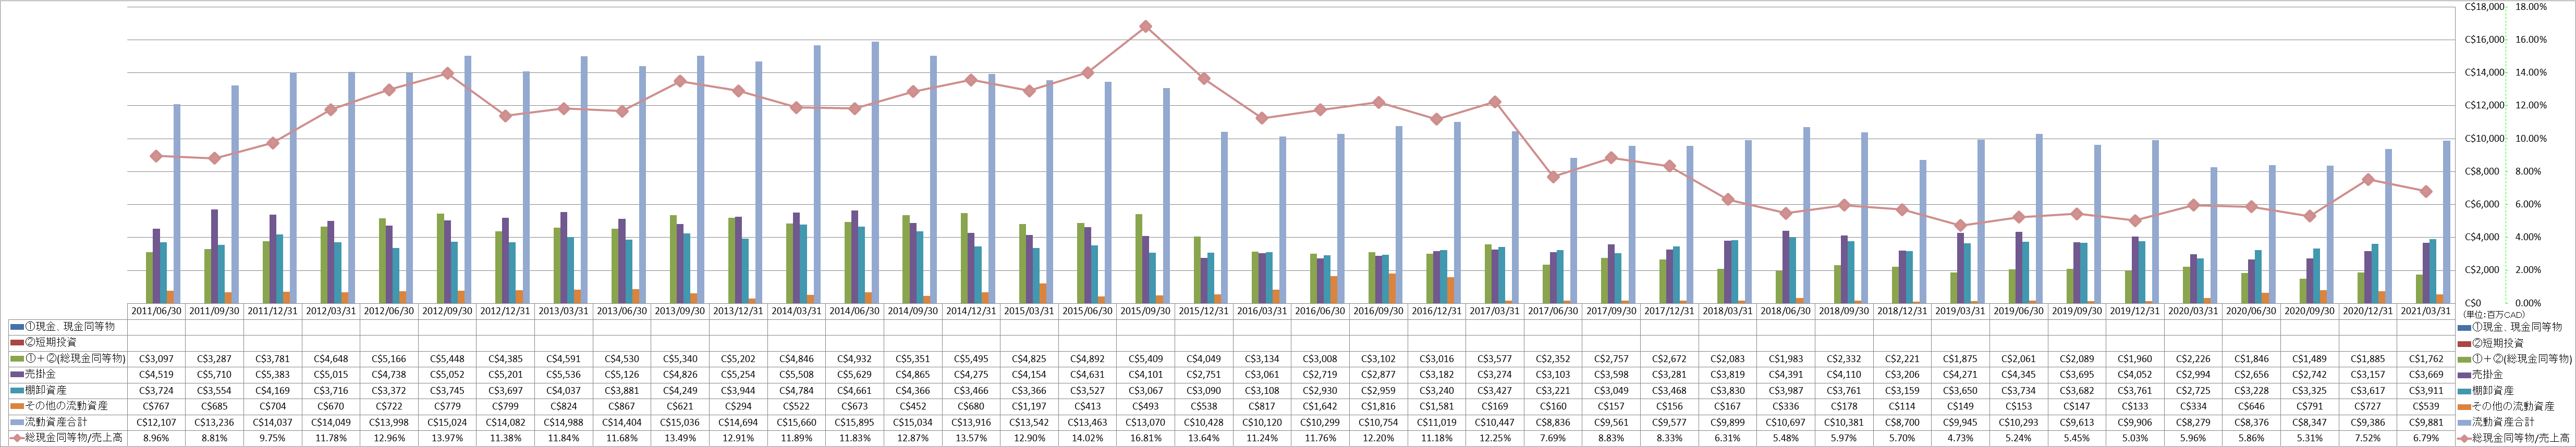Select the C$1,489 total cash cell

pos(2309,359)
